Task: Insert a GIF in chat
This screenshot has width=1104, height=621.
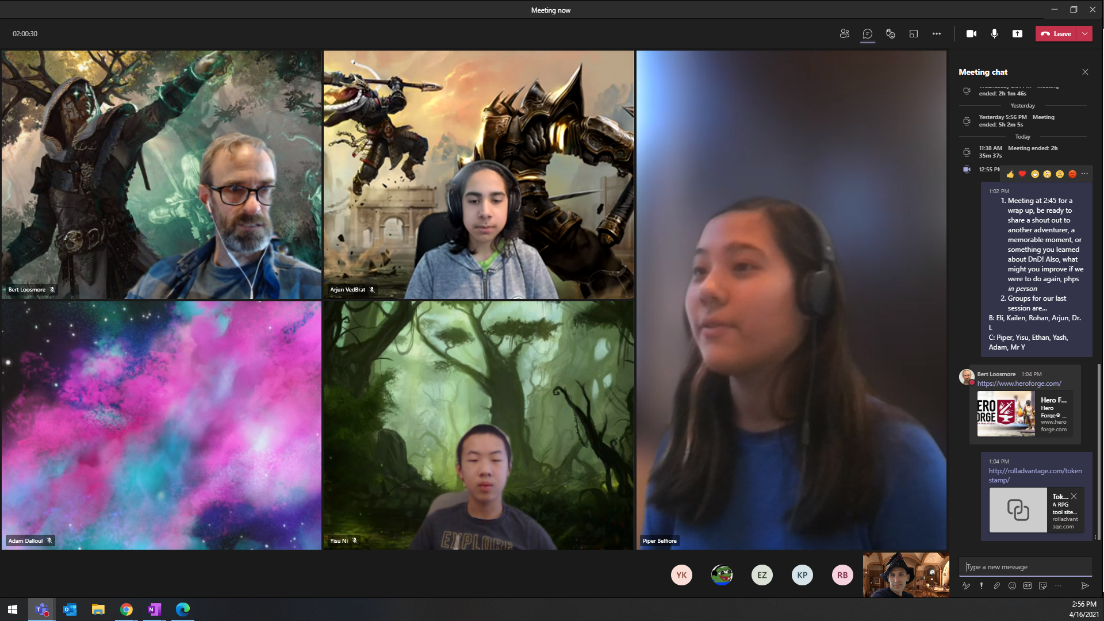Action: (x=1028, y=586)
